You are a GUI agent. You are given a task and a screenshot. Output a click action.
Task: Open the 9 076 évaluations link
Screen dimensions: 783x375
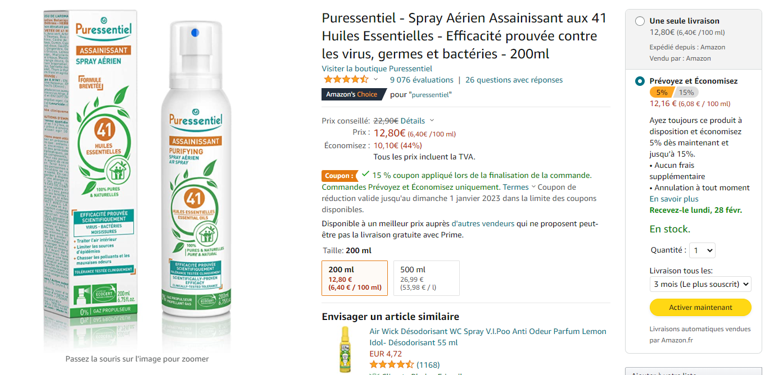(422, 80)
